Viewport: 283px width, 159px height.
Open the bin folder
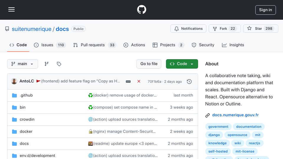coord(23,107)
